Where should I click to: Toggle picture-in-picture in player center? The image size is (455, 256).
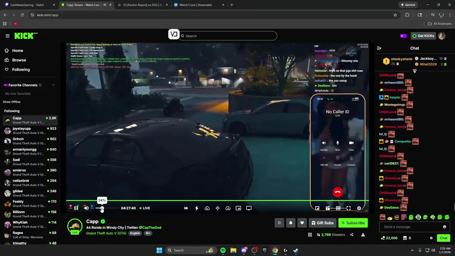pyautogui.click(x=239, y=208)
